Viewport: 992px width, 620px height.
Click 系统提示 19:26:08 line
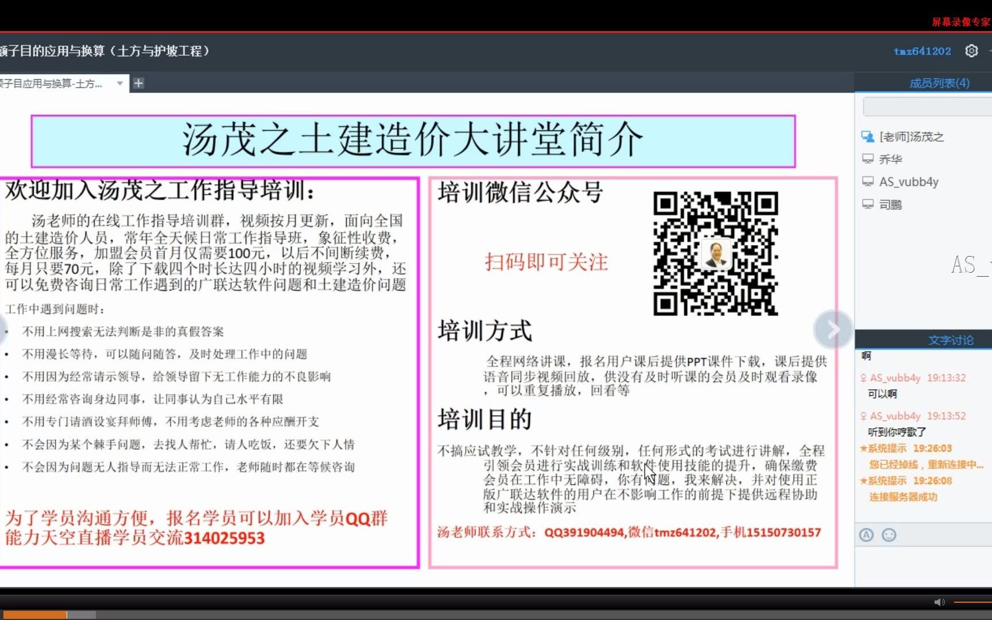(906, 481)
